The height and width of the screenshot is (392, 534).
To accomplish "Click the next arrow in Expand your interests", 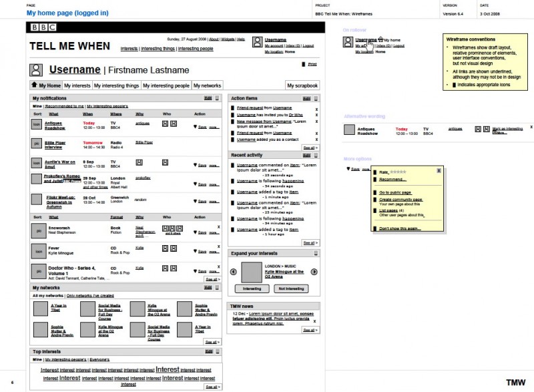I will tap(314, 272).
